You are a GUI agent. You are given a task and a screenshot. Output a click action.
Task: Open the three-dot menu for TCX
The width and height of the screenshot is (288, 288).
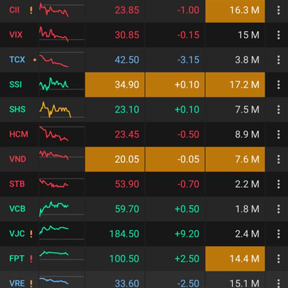coord(278,60)
